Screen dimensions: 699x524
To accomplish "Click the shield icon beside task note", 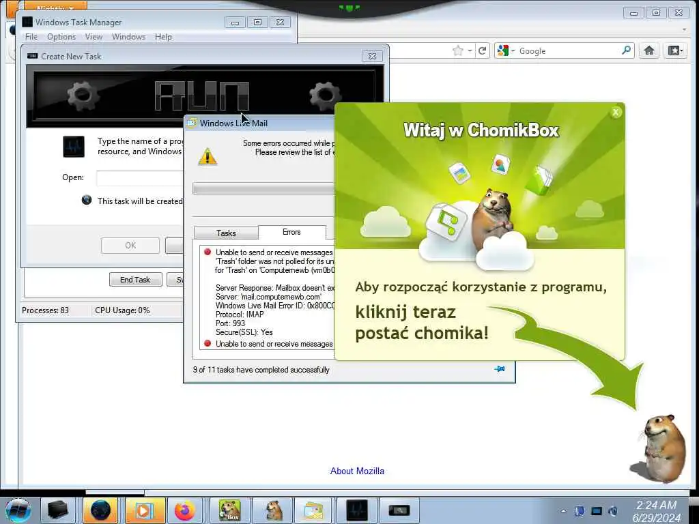I will [x=87, y=200].
